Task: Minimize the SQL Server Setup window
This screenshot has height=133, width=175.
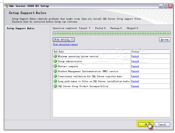Action: (x=161, y=6)
